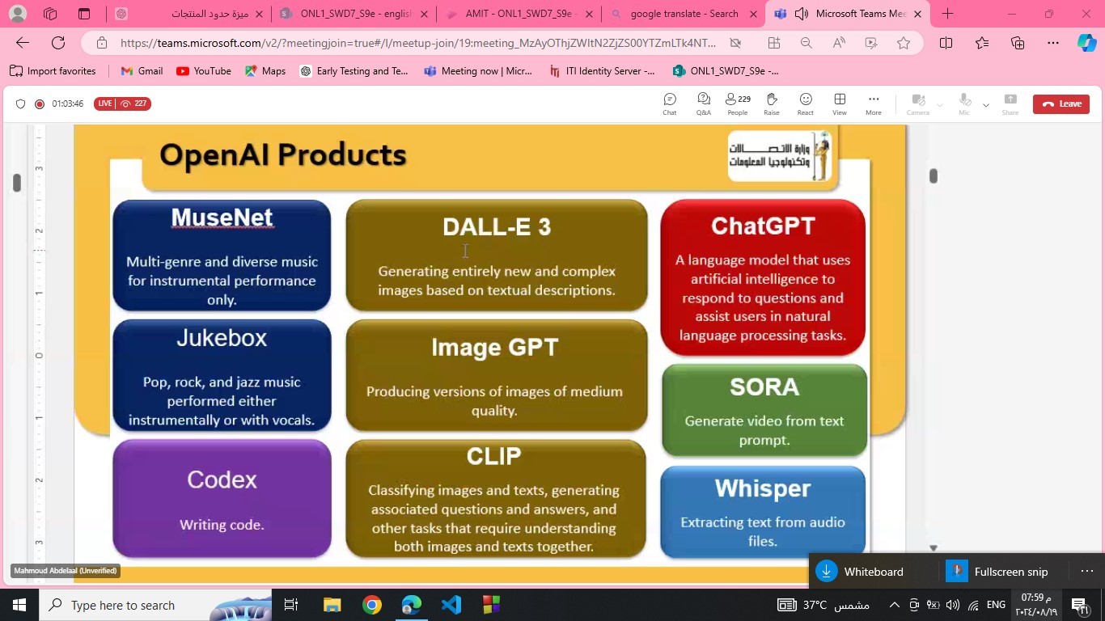Show hidden system tray icons chevron
This screenshot has width=1105, height=621.
click(894, 605)
